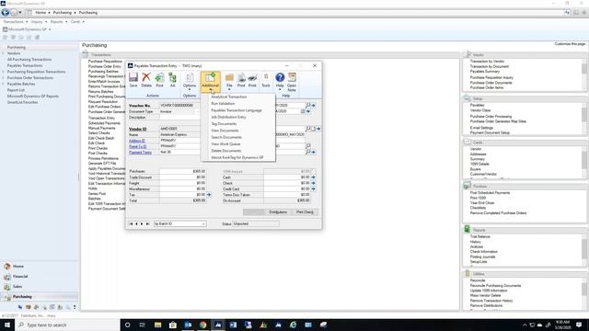Open the Reports menu in the menu bar

click(59, 22)
